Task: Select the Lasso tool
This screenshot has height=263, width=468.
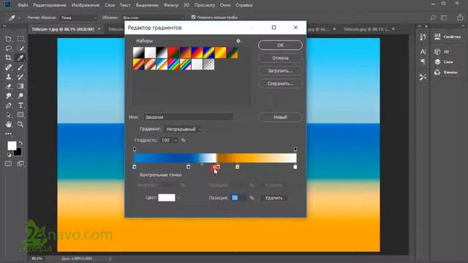Action: (8, 48)
